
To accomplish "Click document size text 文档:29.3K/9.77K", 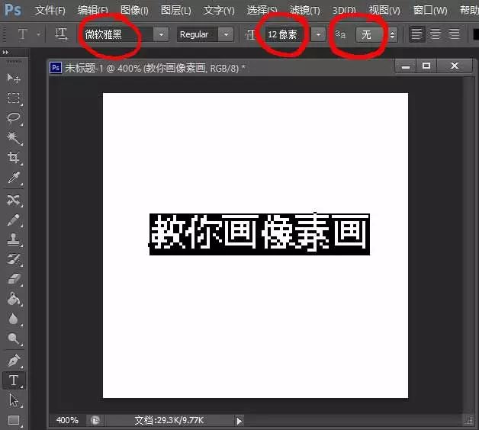I will 169,421.
